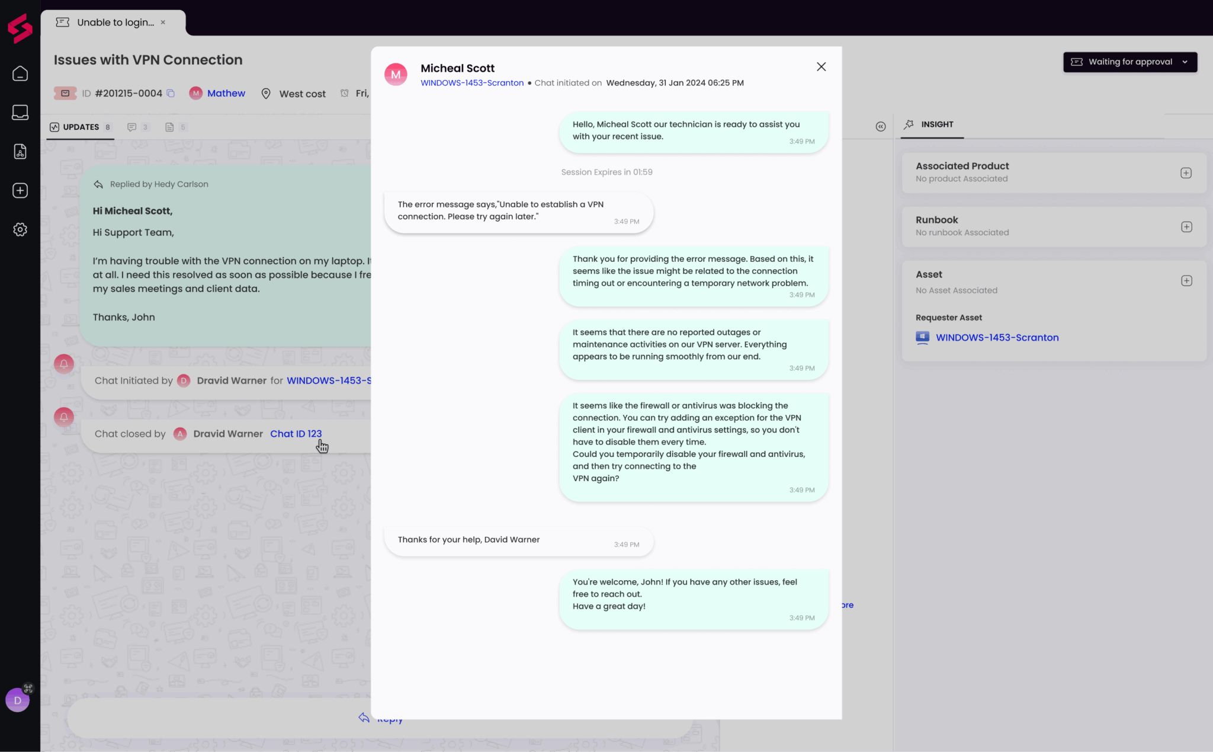Viewport: 1213px width, 752px height.
Task: Copy ticket ID #201215-0004 icon
Action: [171, 93]
